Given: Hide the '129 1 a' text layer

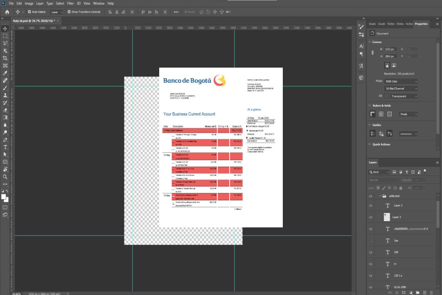Looking at the screenshot, I should (x=371, y=275).
